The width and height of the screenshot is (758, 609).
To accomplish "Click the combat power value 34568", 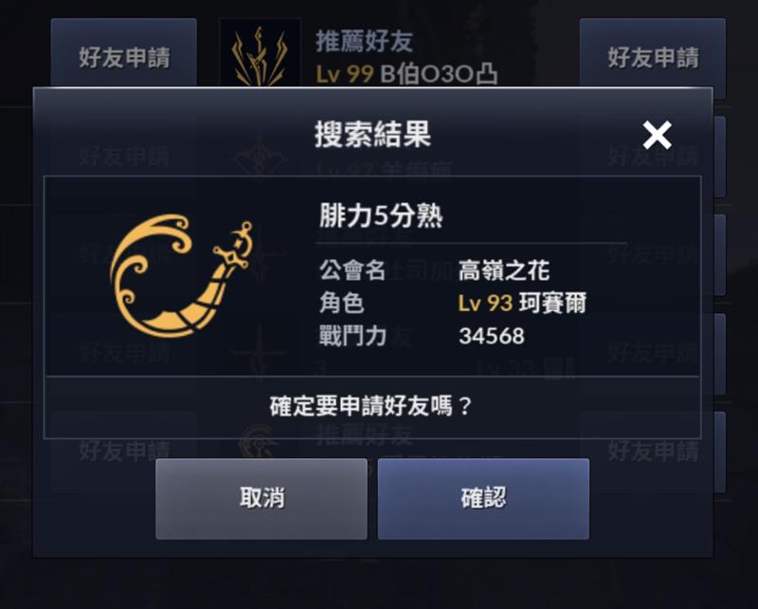I will [491, 336].
